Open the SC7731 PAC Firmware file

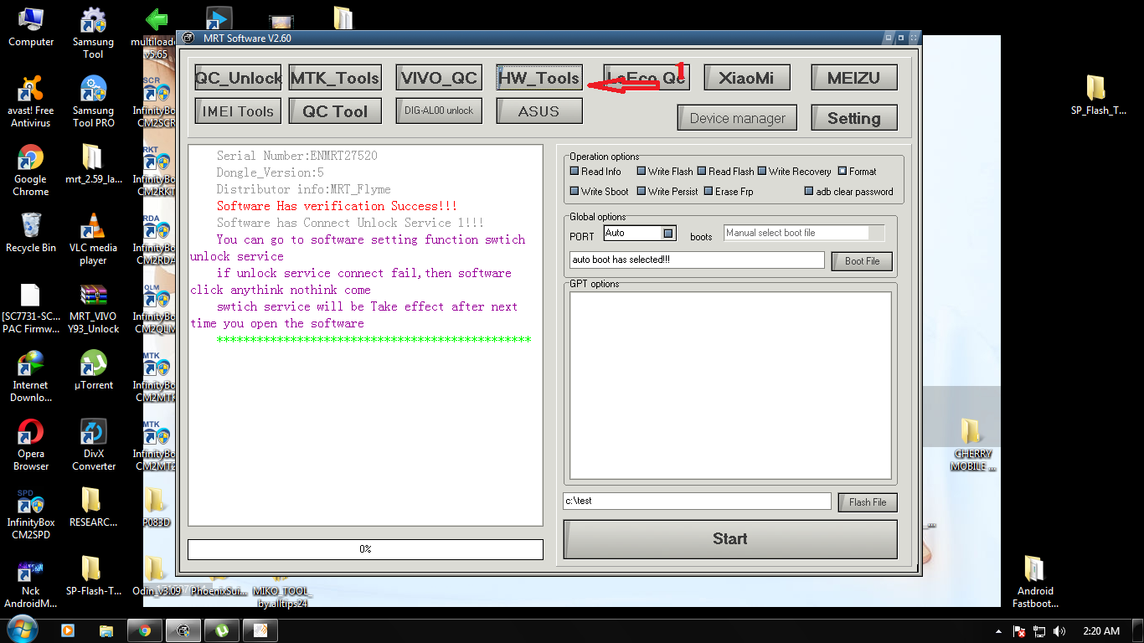pyautogui.click(x=31, y=307)
